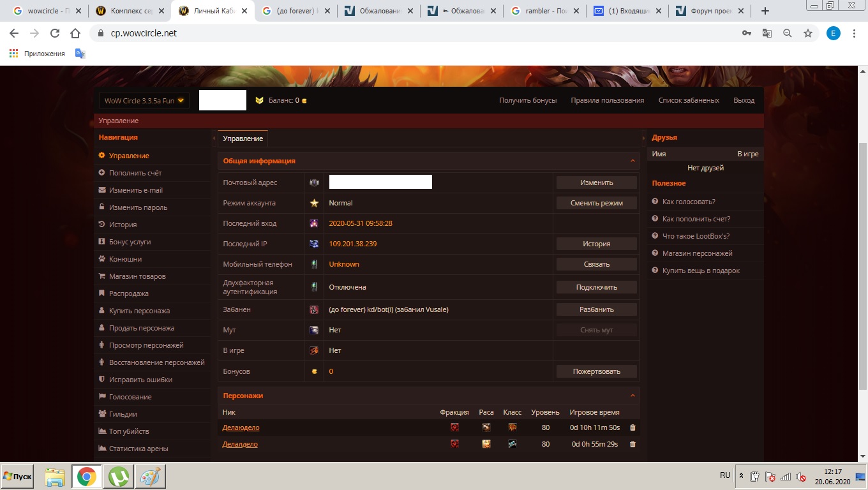Image resolution: width=868 pixels, height=490 pixels.
Task: Click the saved passwords key icon
Action: (747, 33)
